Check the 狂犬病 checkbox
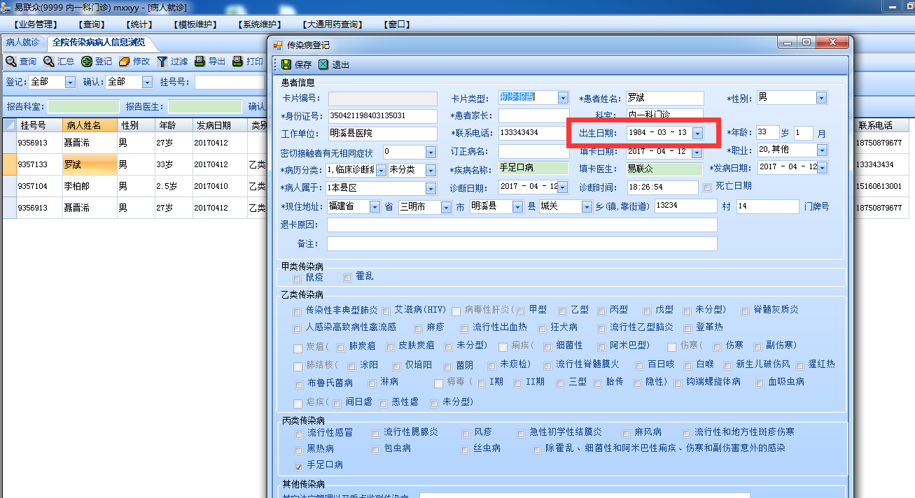This screenshot has width=915, height=498. (x=543, y=328)
